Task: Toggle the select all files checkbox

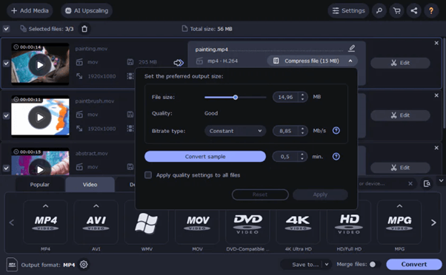Action: tap(6, 29)
